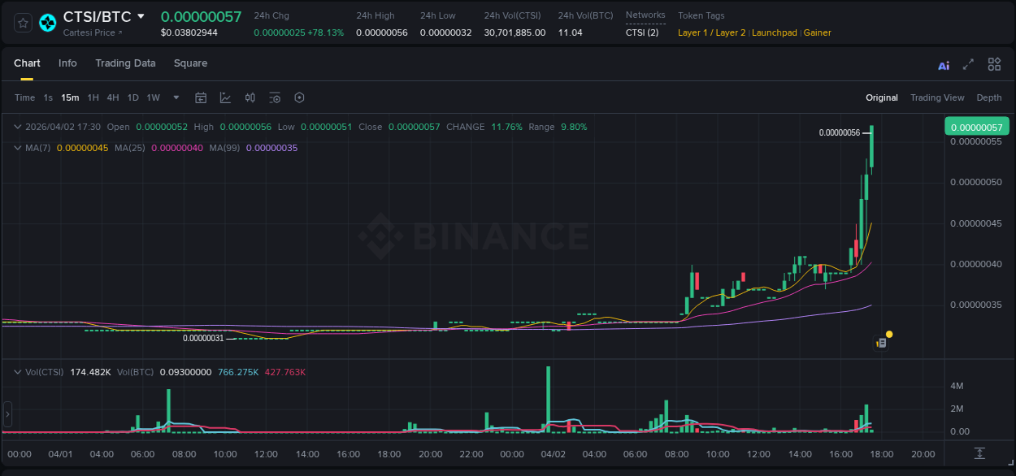Open the go-to-date calendar tool

pos(201,97)
